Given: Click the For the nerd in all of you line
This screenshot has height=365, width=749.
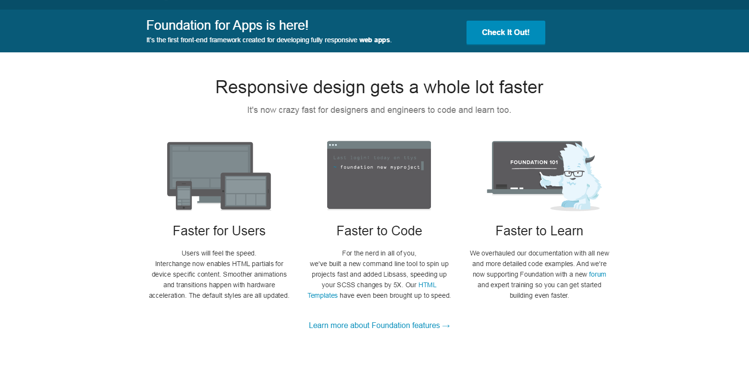Looking at the screenshot, I should tap(379, 253).
